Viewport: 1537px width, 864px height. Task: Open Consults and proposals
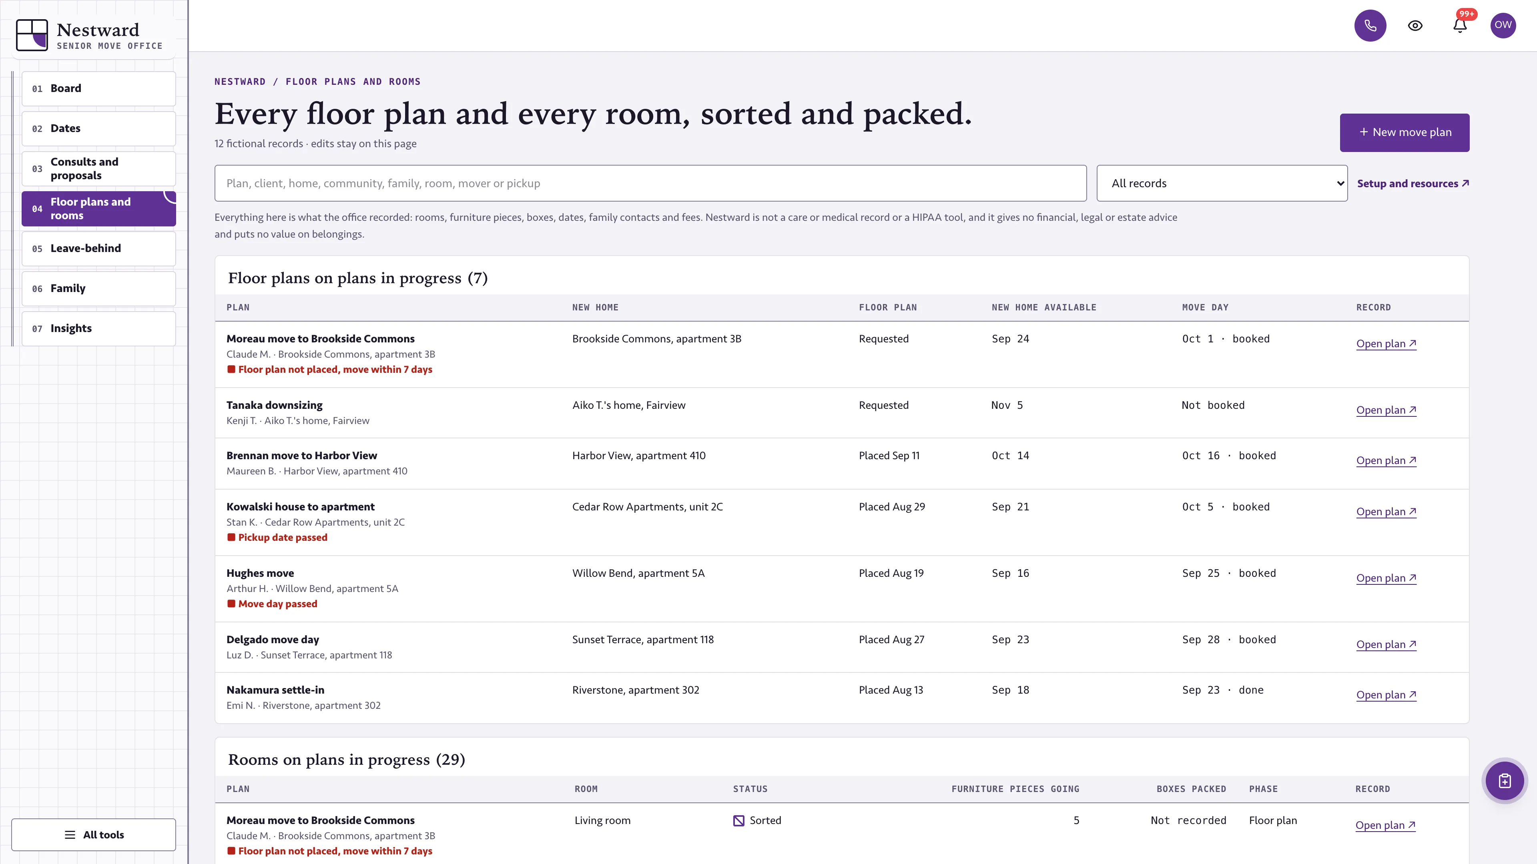click(x=99, y=169)
